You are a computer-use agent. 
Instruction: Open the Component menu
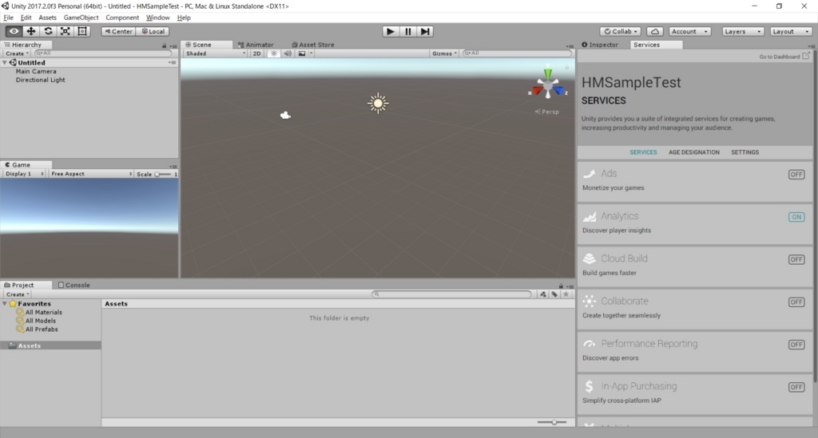(x=122, y=18)
